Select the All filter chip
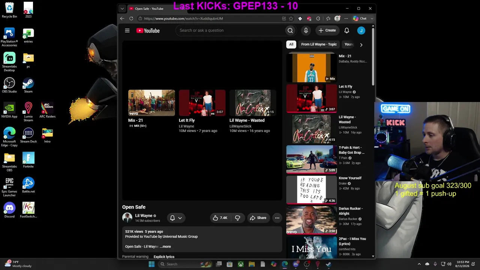This screenshot has height=270, width=480. point(291,44)
